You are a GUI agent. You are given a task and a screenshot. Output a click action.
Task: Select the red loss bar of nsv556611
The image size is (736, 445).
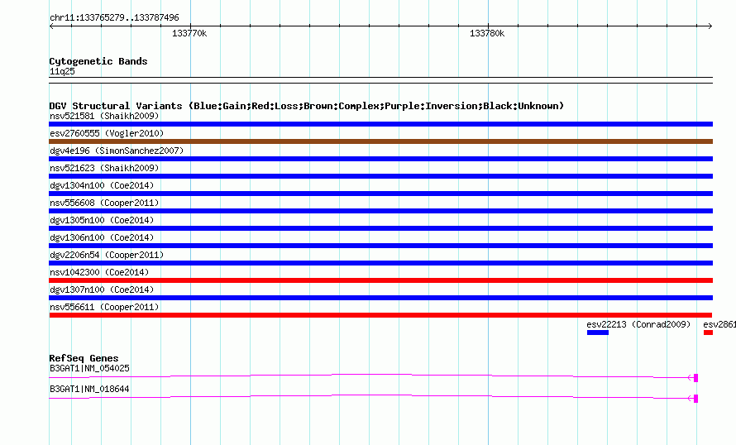point(380,315)
